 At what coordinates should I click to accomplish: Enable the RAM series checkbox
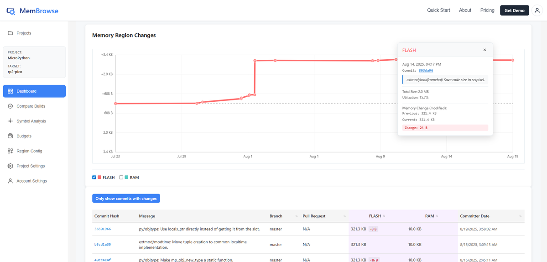click(x=121, y=177)
